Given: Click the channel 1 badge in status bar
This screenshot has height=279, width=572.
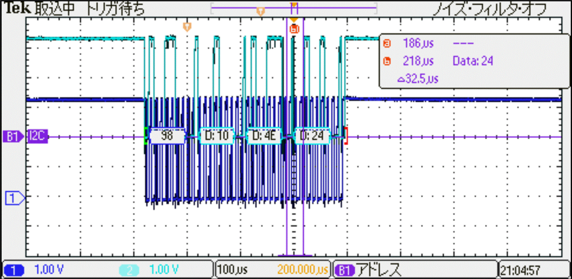Looking at the screenshot, I should point(14,269).
